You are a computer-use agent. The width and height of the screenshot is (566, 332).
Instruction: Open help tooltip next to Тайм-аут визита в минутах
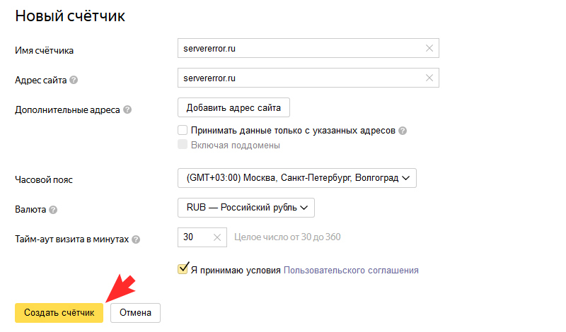pos(136,239)
